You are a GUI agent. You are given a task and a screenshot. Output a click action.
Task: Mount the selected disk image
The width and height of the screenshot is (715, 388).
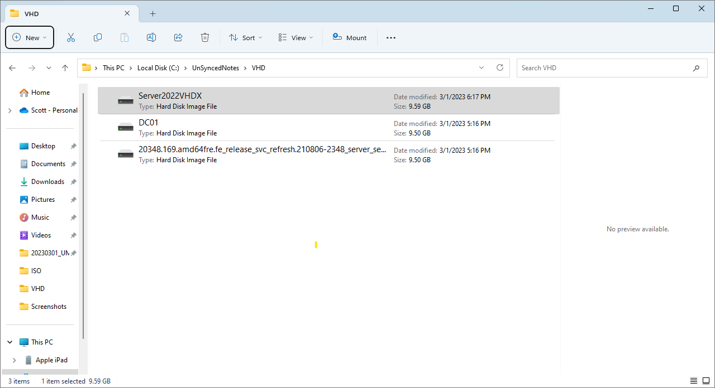point(350,37)
